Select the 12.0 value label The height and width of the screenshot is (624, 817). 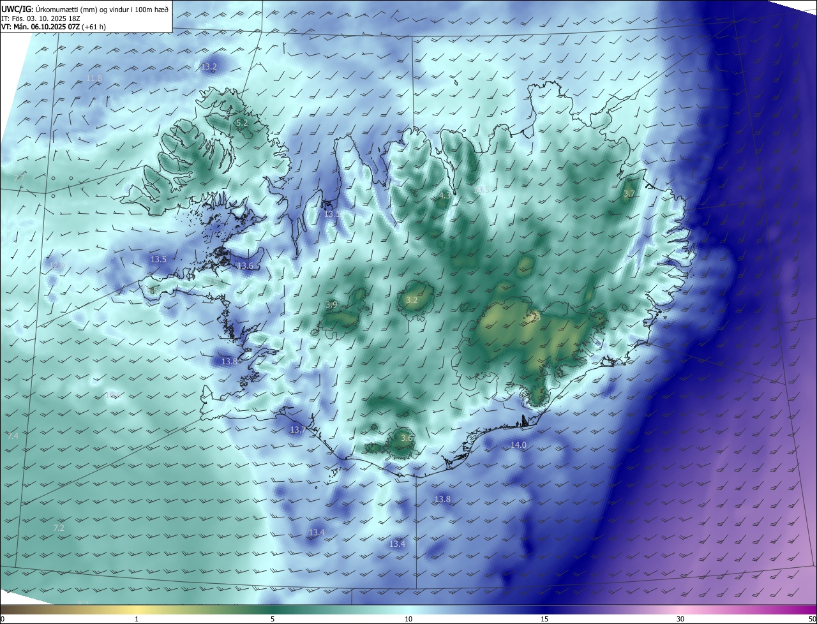click(x=57, y=265)
